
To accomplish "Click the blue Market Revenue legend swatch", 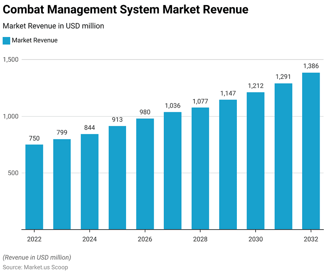I will coord(6,40).
